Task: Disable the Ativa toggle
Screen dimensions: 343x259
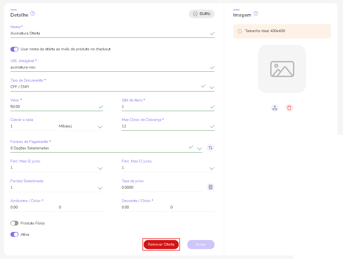Action: click(x=14, y=234)
